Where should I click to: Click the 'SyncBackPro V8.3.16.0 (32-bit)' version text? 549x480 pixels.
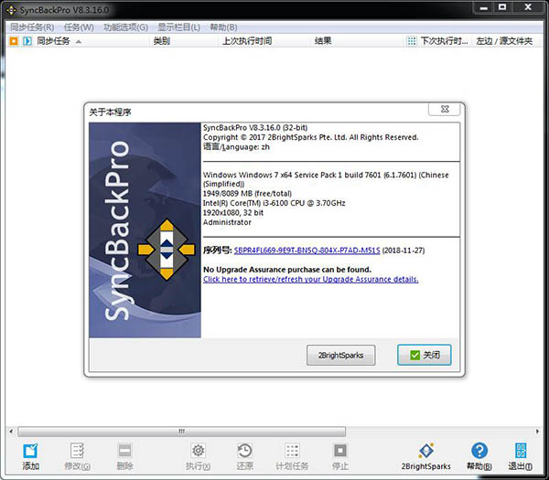click(x=255, y=128)
